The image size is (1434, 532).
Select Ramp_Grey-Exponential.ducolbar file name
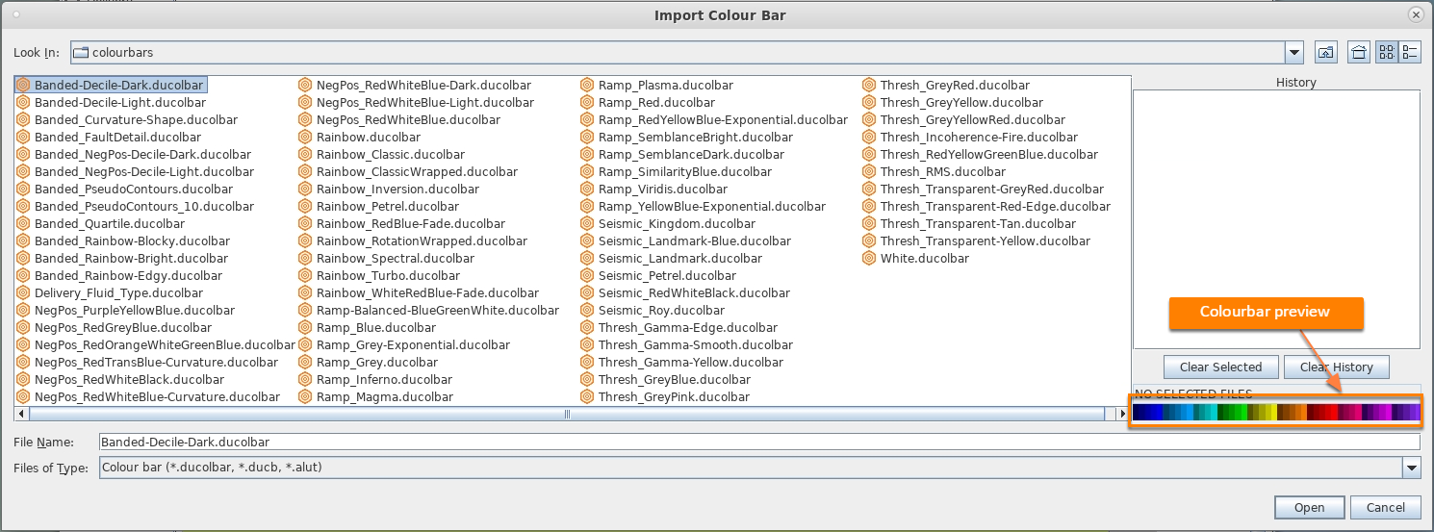pyautogui.click(x=414, y=344)
